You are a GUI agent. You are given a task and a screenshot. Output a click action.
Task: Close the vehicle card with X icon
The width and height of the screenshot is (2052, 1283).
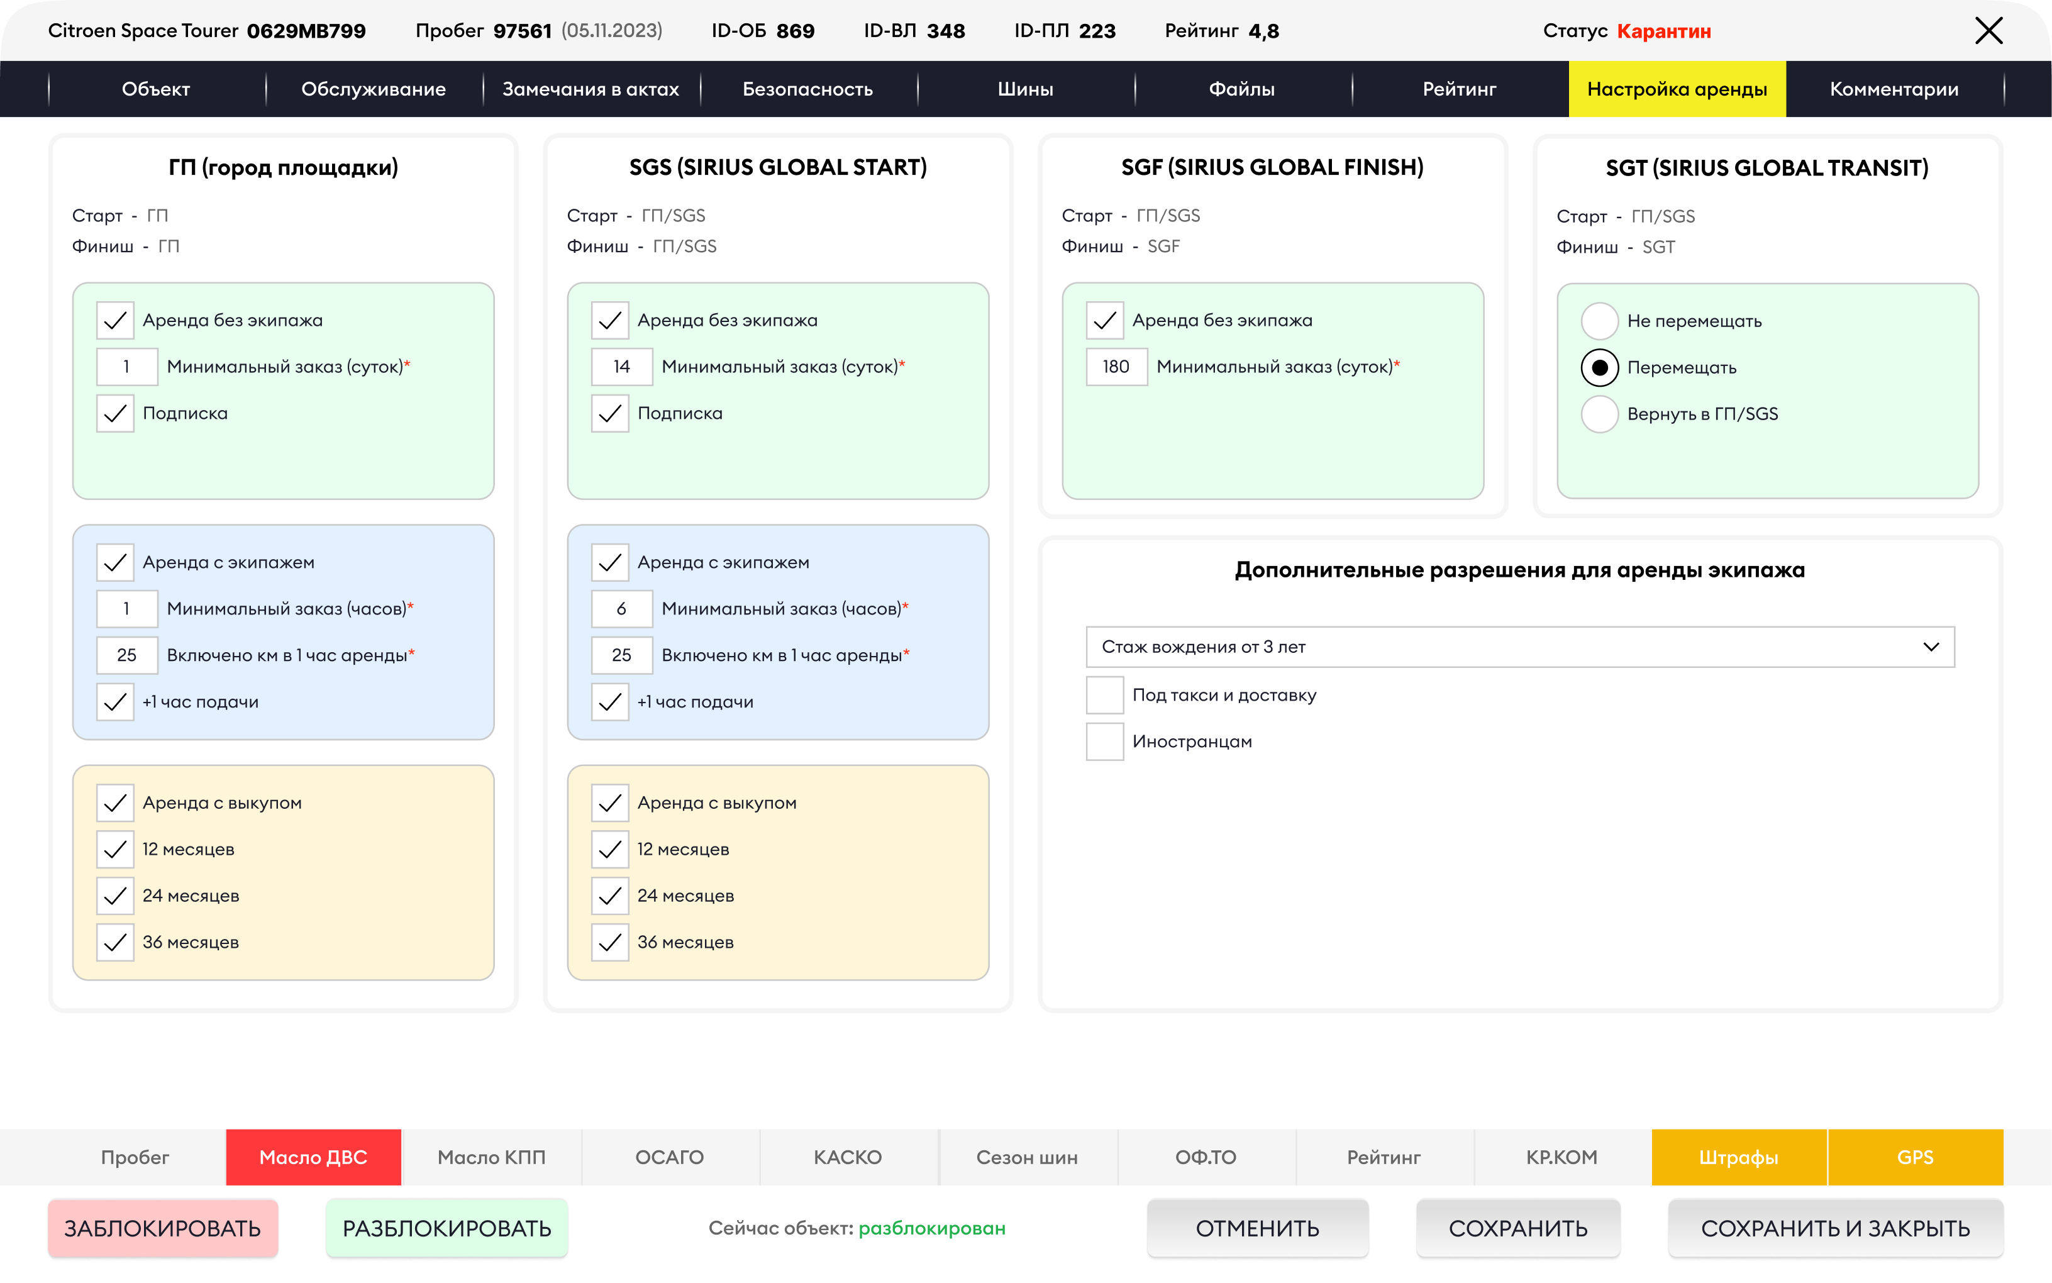[x=1987, y=31]
